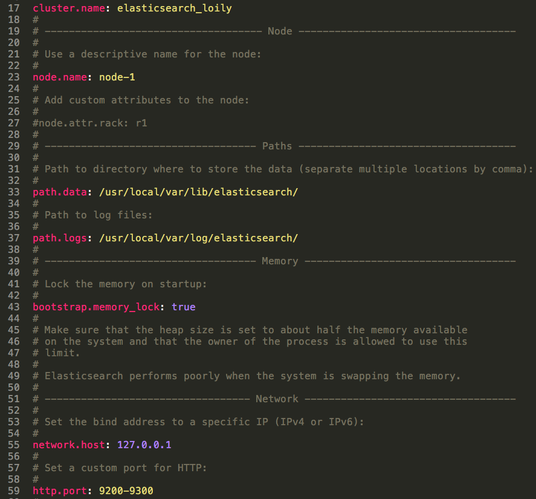Click line number 37 in the gutter
Image resolution: width=536 pixels, height=499 pixels.
tap(14, 238)
